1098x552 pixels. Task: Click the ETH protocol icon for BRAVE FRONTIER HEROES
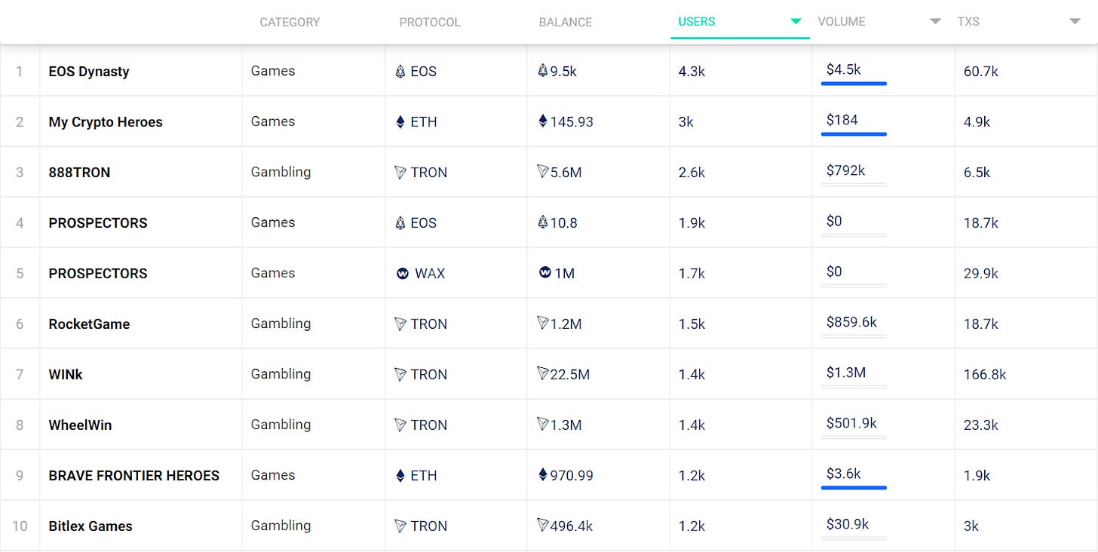pyautogui.click(x=400, y=476)
